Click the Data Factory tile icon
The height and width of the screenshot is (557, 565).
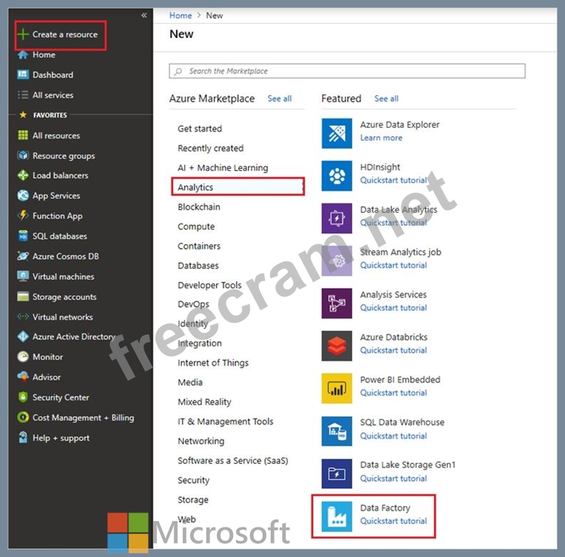coord(337,517)
